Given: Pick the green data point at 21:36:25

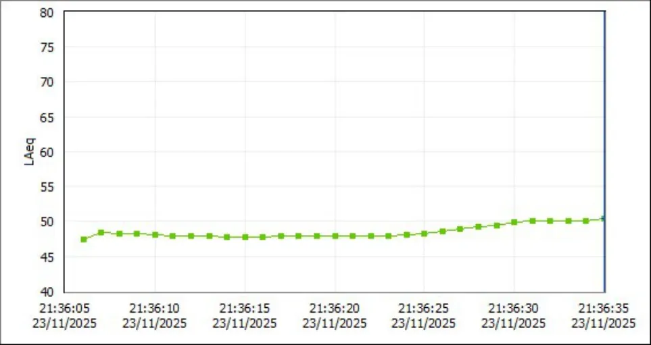Looking at the screenshot, I should [425, 234].
